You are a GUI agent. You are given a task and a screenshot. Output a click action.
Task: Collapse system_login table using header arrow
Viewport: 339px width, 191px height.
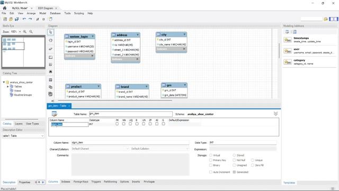pyautogui.click(x=93, y=37)
